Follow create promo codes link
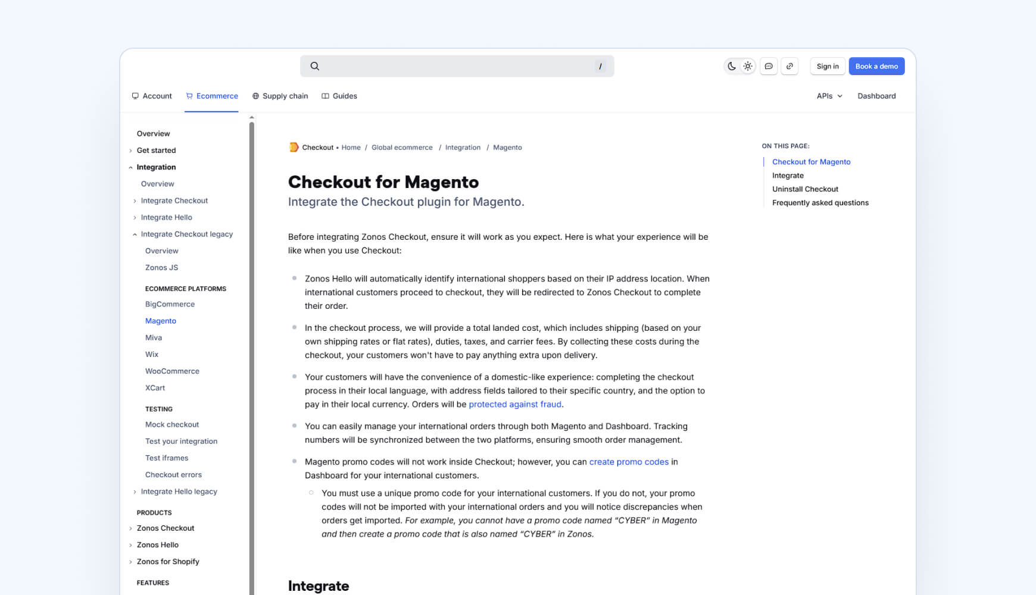1036x595 pixels. (629, 462)
